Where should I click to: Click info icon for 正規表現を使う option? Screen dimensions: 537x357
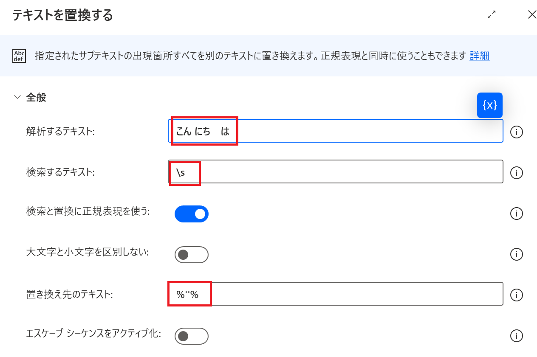click(x=516, y=214)
